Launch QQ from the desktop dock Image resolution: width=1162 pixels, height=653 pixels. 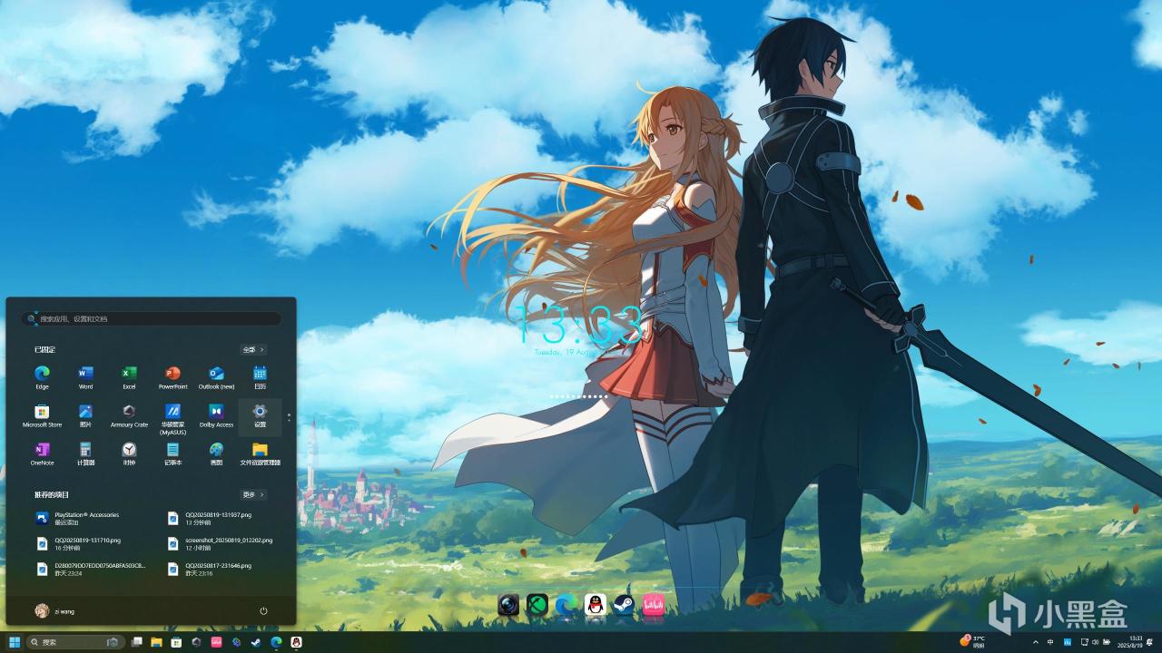tap(596, 605)
